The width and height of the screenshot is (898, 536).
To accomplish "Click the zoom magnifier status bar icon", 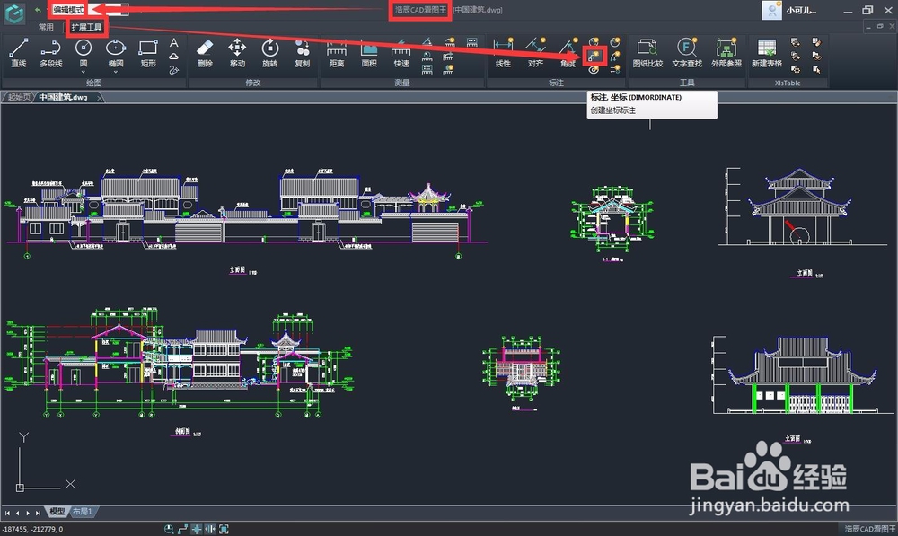I will [x=169, y=529].
